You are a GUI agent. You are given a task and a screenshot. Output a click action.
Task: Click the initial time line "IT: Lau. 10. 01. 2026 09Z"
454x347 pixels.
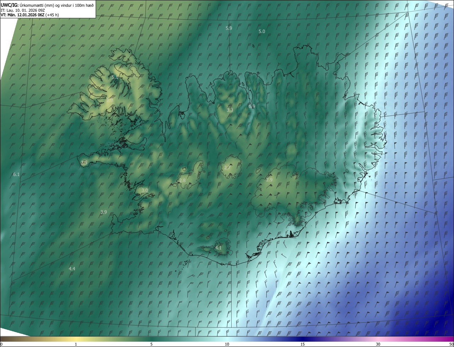(23, 10)
